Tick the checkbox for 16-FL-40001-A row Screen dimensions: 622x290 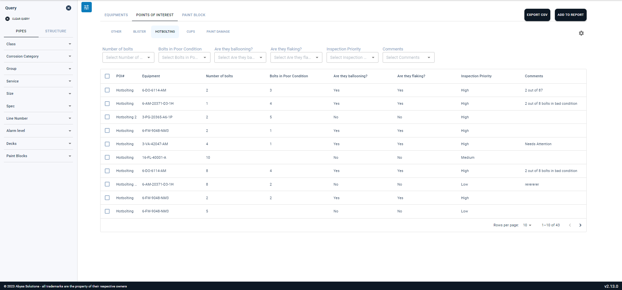coord(107,157)
